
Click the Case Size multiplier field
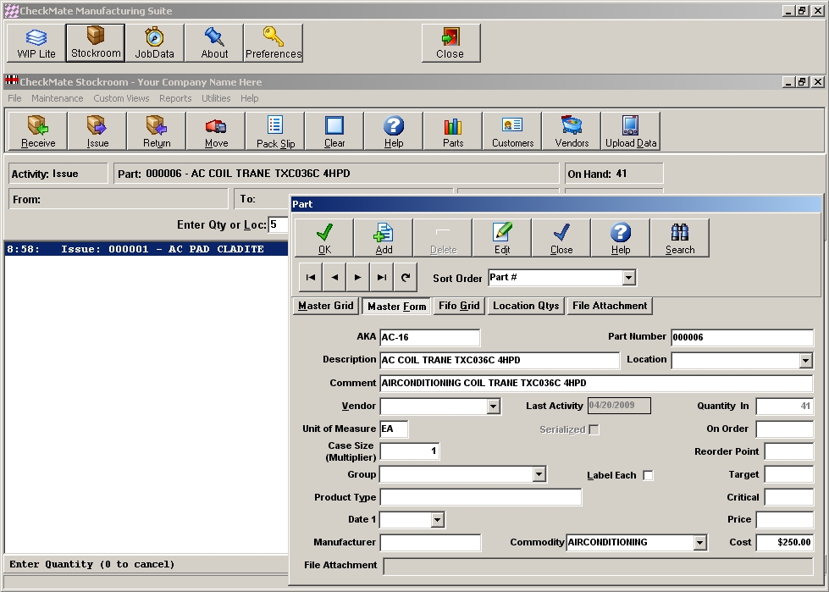coord(410,451)
